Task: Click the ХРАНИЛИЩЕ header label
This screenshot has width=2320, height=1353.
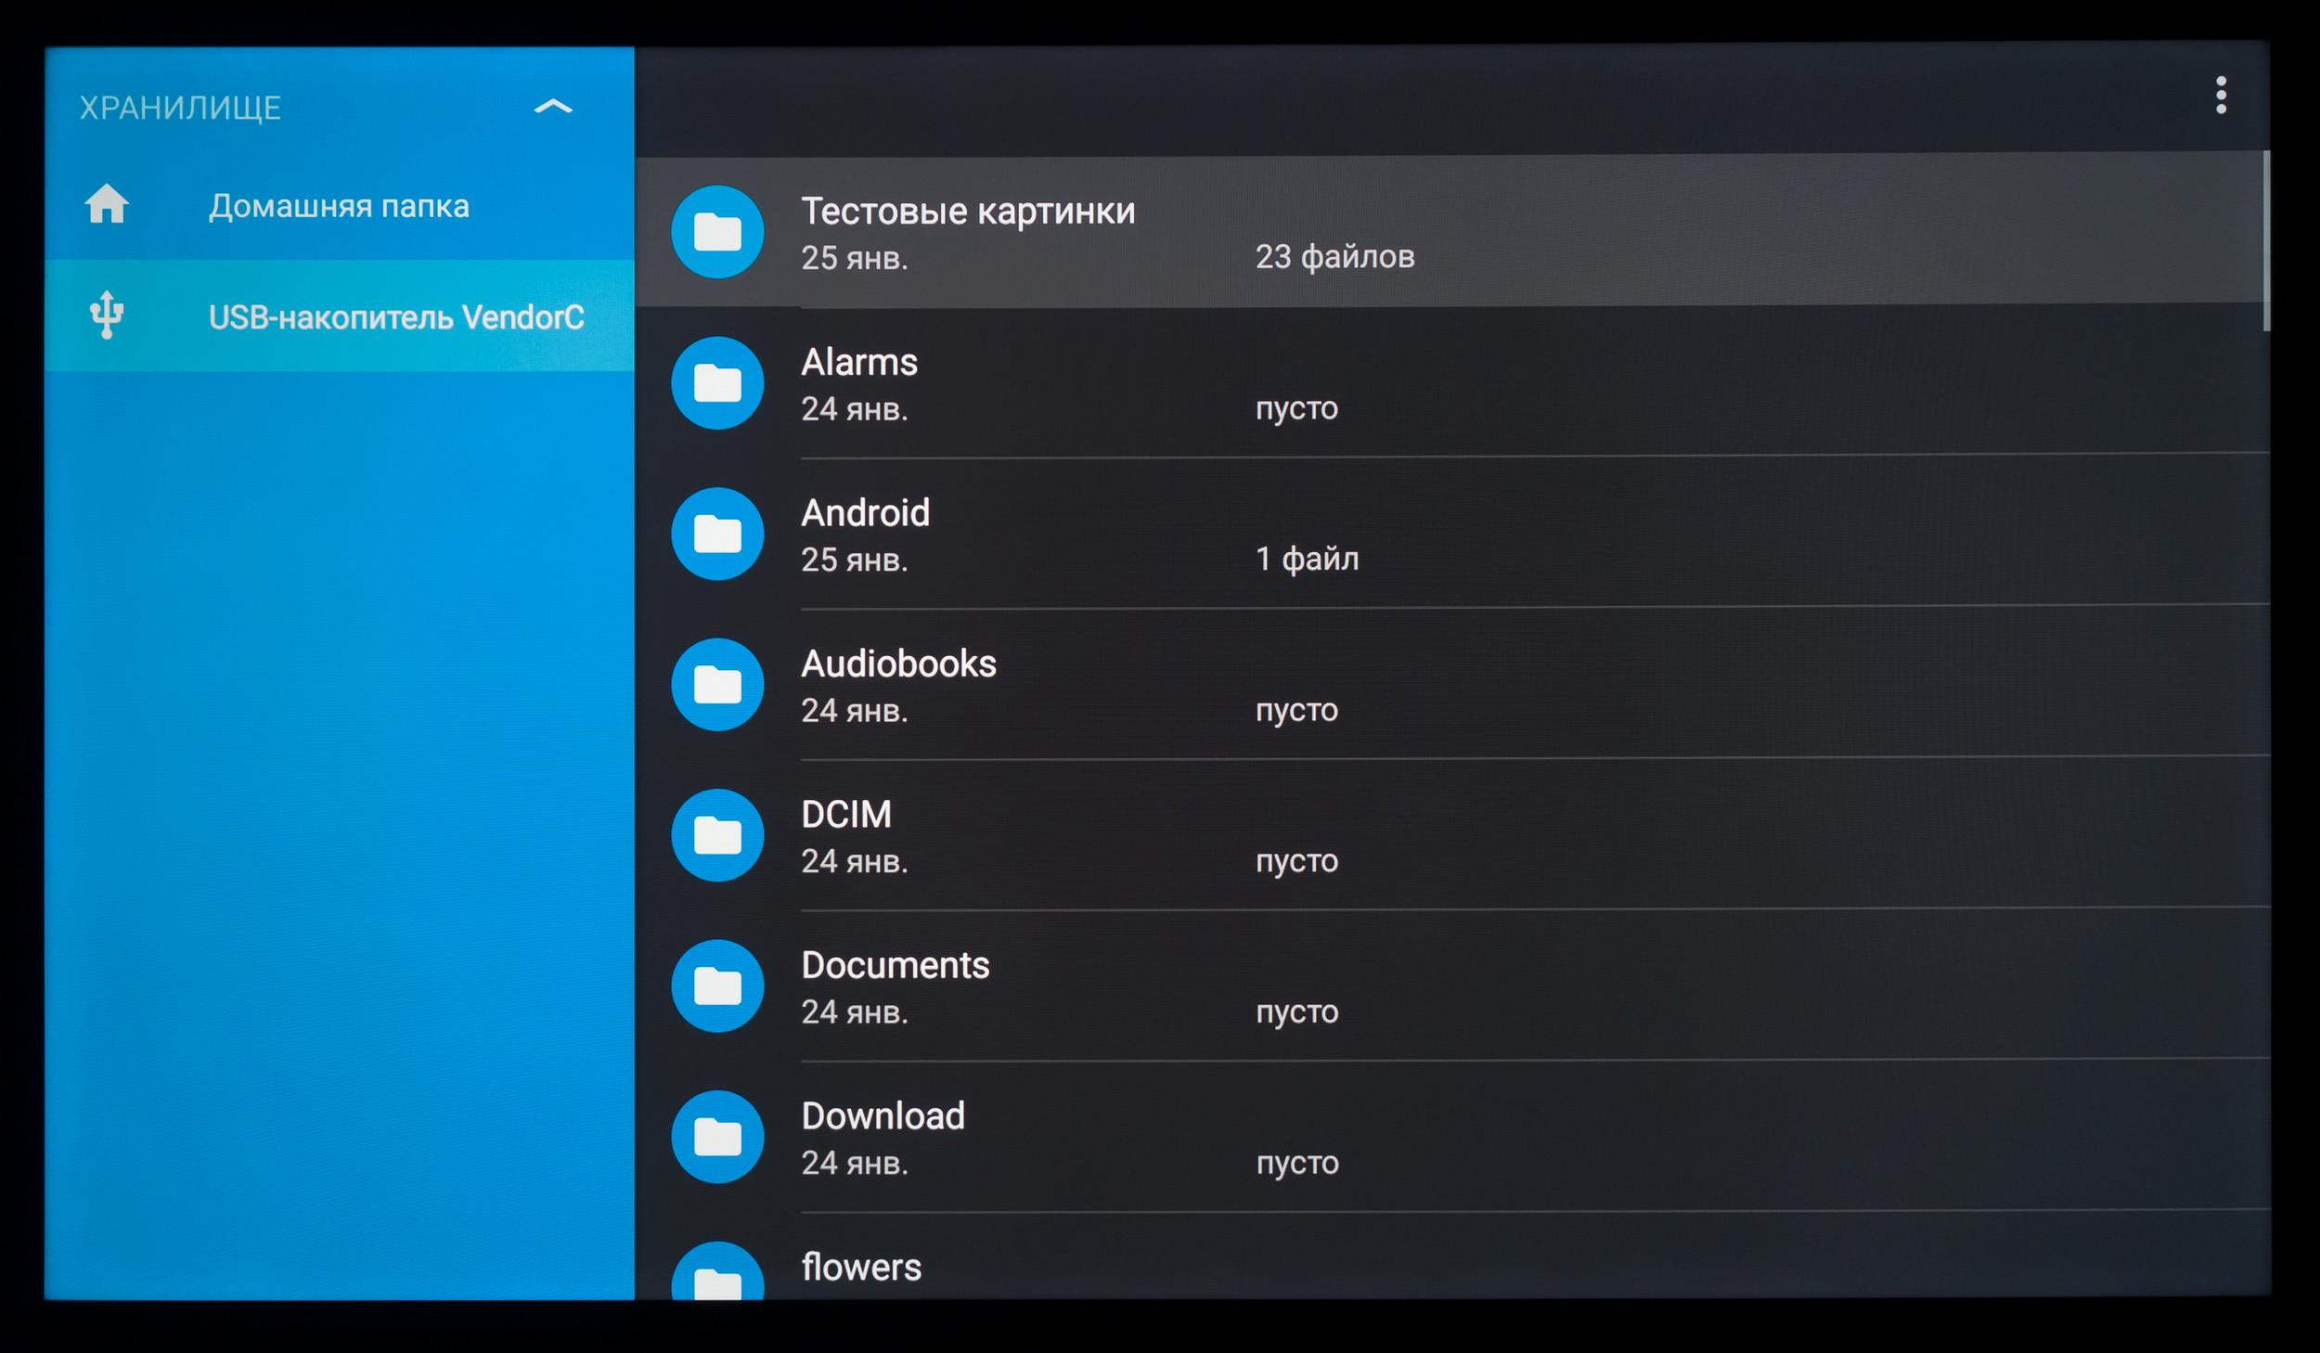Action: (180, 108)
